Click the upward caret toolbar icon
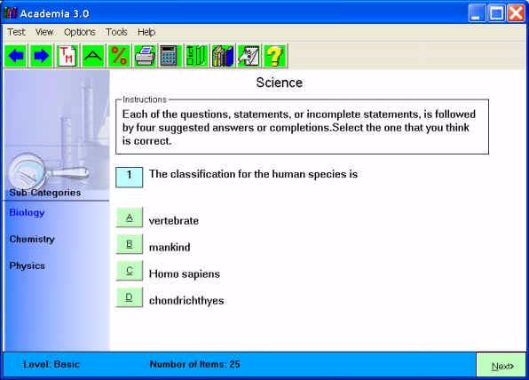Viewport: 529px width, 380px height. 93,56
